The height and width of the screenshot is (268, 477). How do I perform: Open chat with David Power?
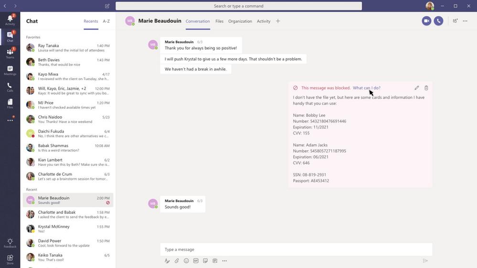[68, 243]
